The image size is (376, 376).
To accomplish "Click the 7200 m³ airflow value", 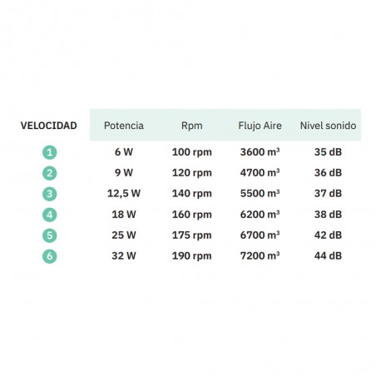I will (x=260, y=255).
